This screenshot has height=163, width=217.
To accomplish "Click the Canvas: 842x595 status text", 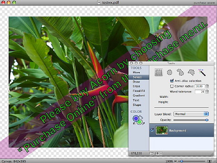I will (14, 161).
